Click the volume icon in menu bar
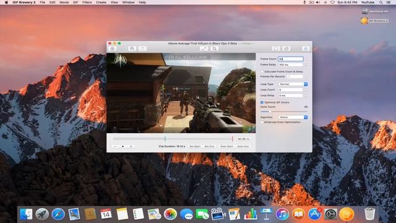 pos(318,2)
